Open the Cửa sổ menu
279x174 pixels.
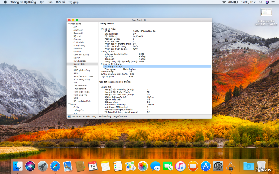coord(60,2)
